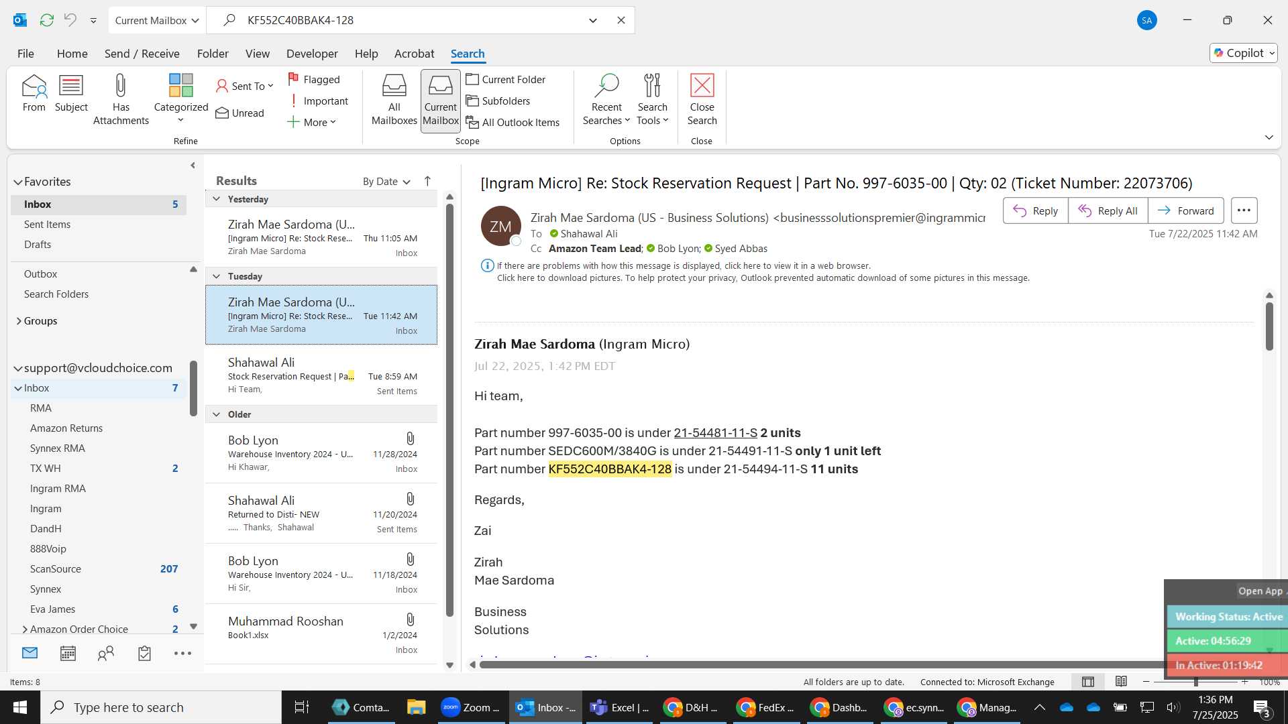Set scope to All Mailboxes

(394, 100)
